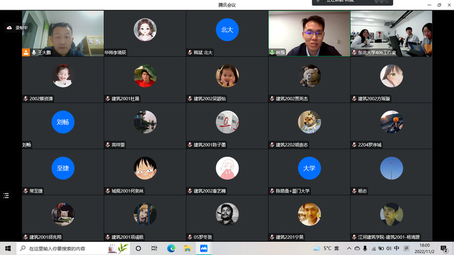454x255 pixels.
Task: Open File Explorer in the taskbar
Action: 187,248
